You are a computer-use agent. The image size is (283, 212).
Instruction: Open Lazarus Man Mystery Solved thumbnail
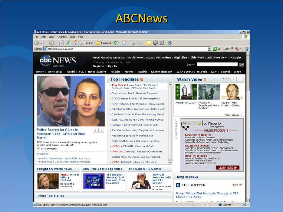coord(232,92)
